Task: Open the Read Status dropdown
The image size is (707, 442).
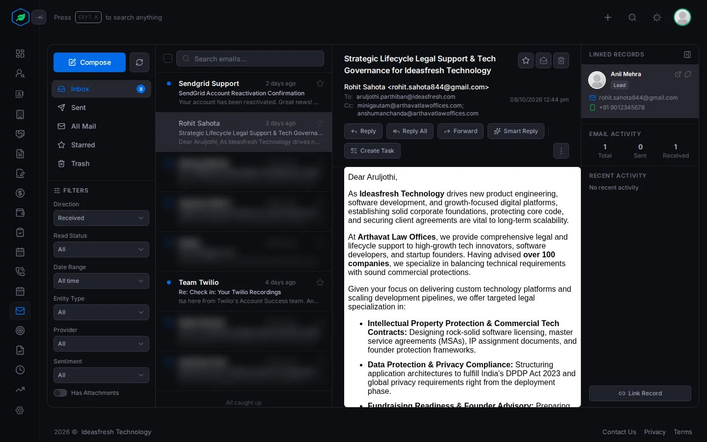Action: [x=101, y=249]
